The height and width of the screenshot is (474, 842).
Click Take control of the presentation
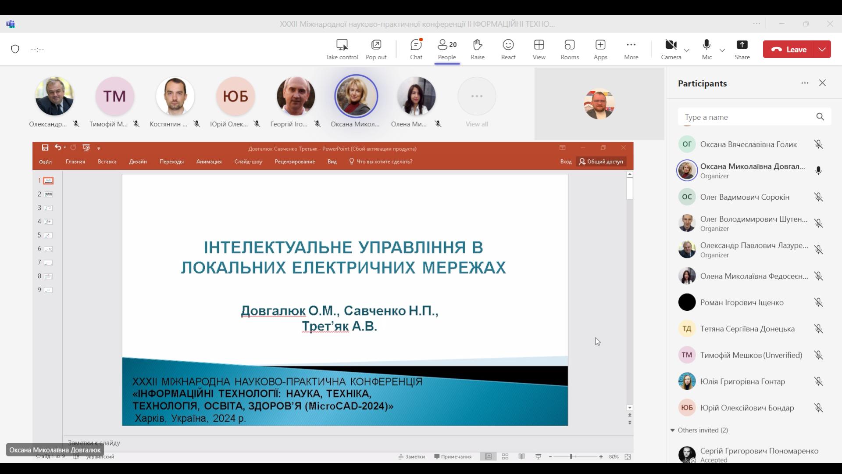point(342,49)
